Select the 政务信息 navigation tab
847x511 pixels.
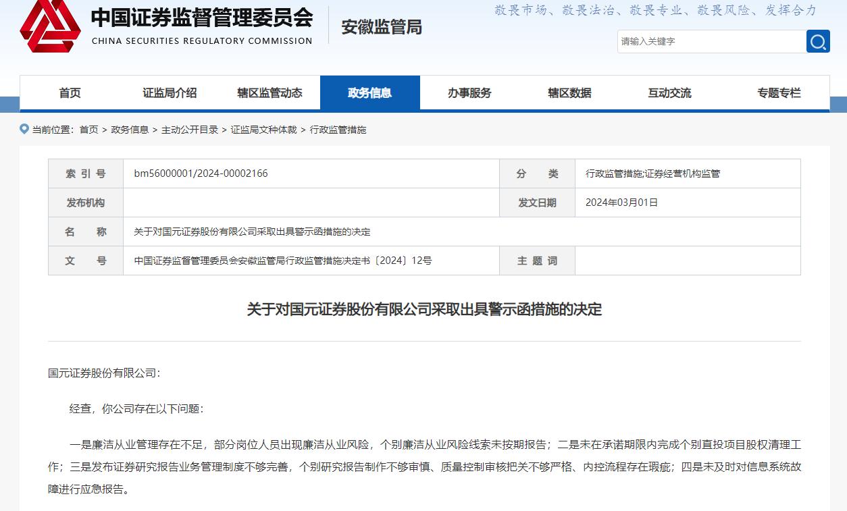tap(370, 93)
